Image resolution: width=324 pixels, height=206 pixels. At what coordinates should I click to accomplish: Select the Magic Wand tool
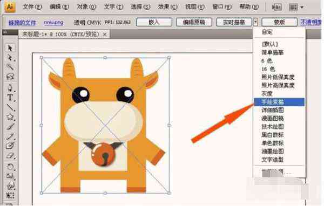click(10, 67)
